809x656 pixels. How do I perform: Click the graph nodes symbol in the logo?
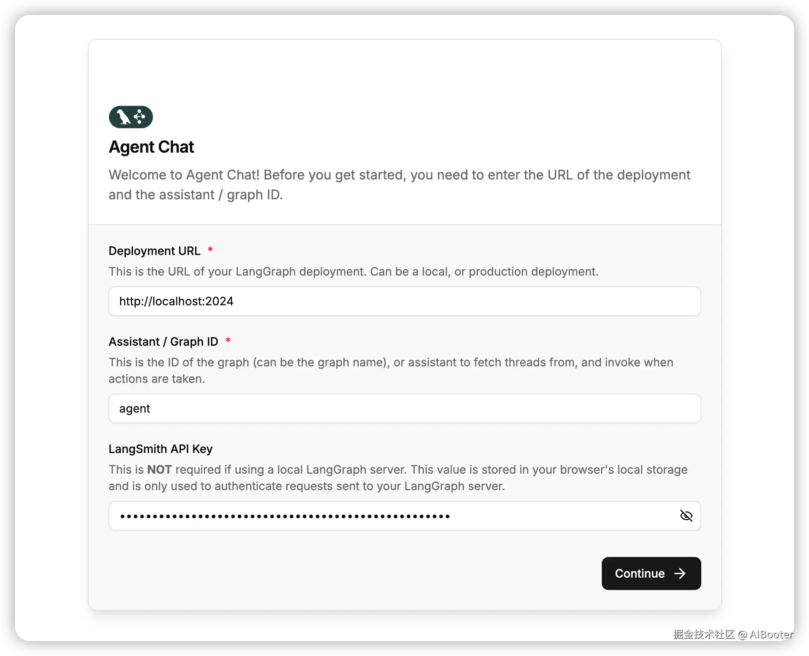pyautogui.click(x=140, y=117)
